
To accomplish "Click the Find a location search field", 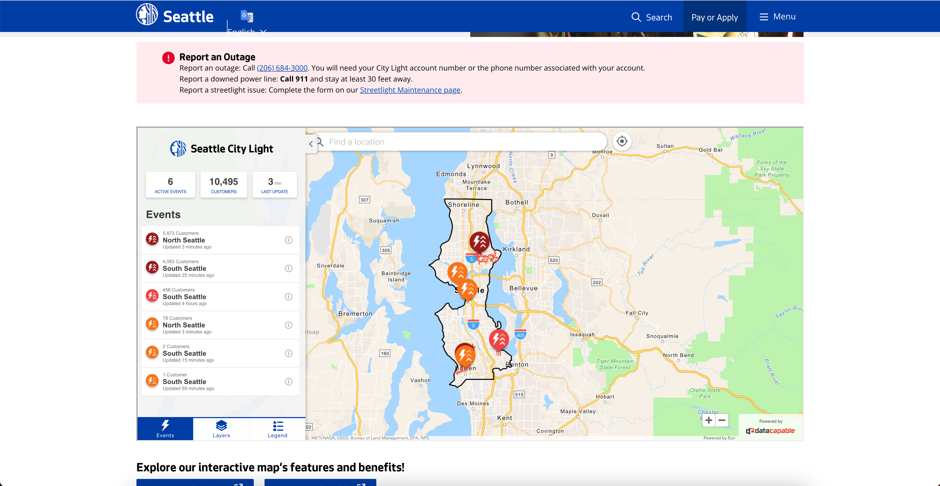I will (460, 142).
